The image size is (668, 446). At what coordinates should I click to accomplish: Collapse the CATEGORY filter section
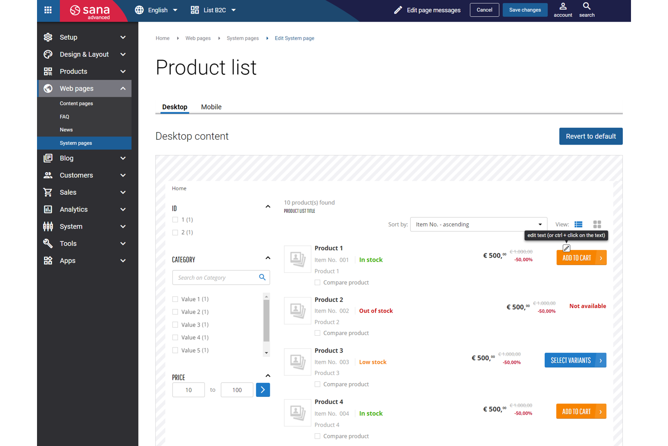(x=268, y=258)
